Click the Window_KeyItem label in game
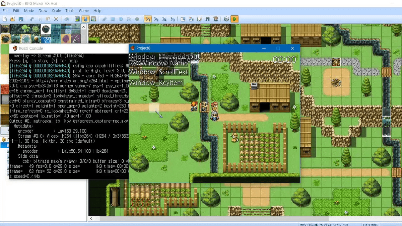The height and width of the screenshot is (226, 402). [156, 82]
